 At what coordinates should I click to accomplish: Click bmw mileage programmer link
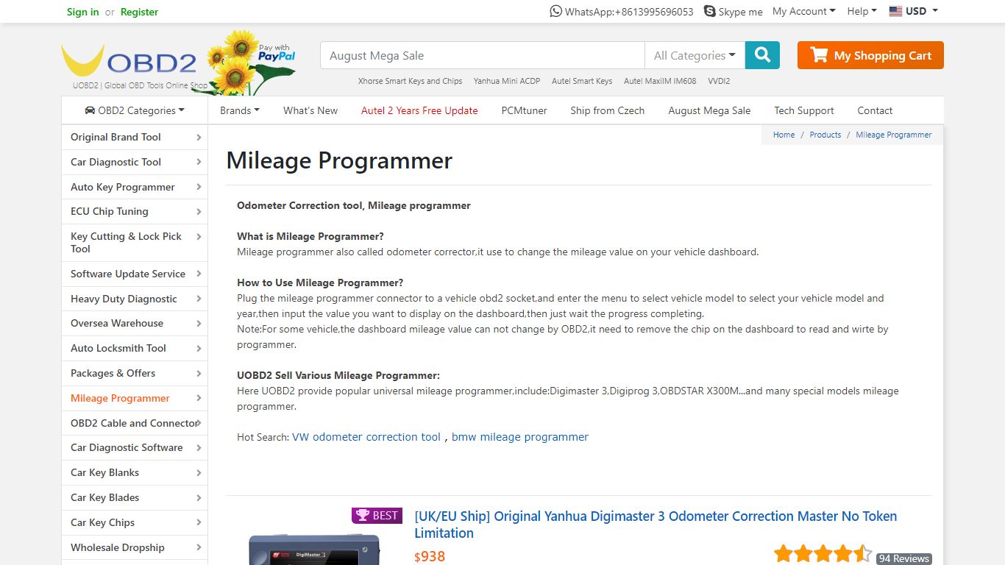520,437
